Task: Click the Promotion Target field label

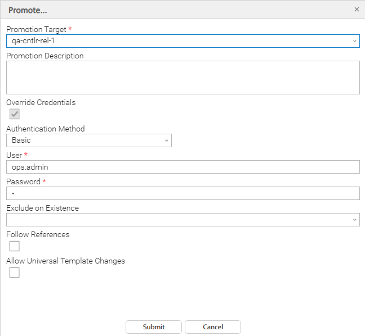Action: (x=36, y=29)
